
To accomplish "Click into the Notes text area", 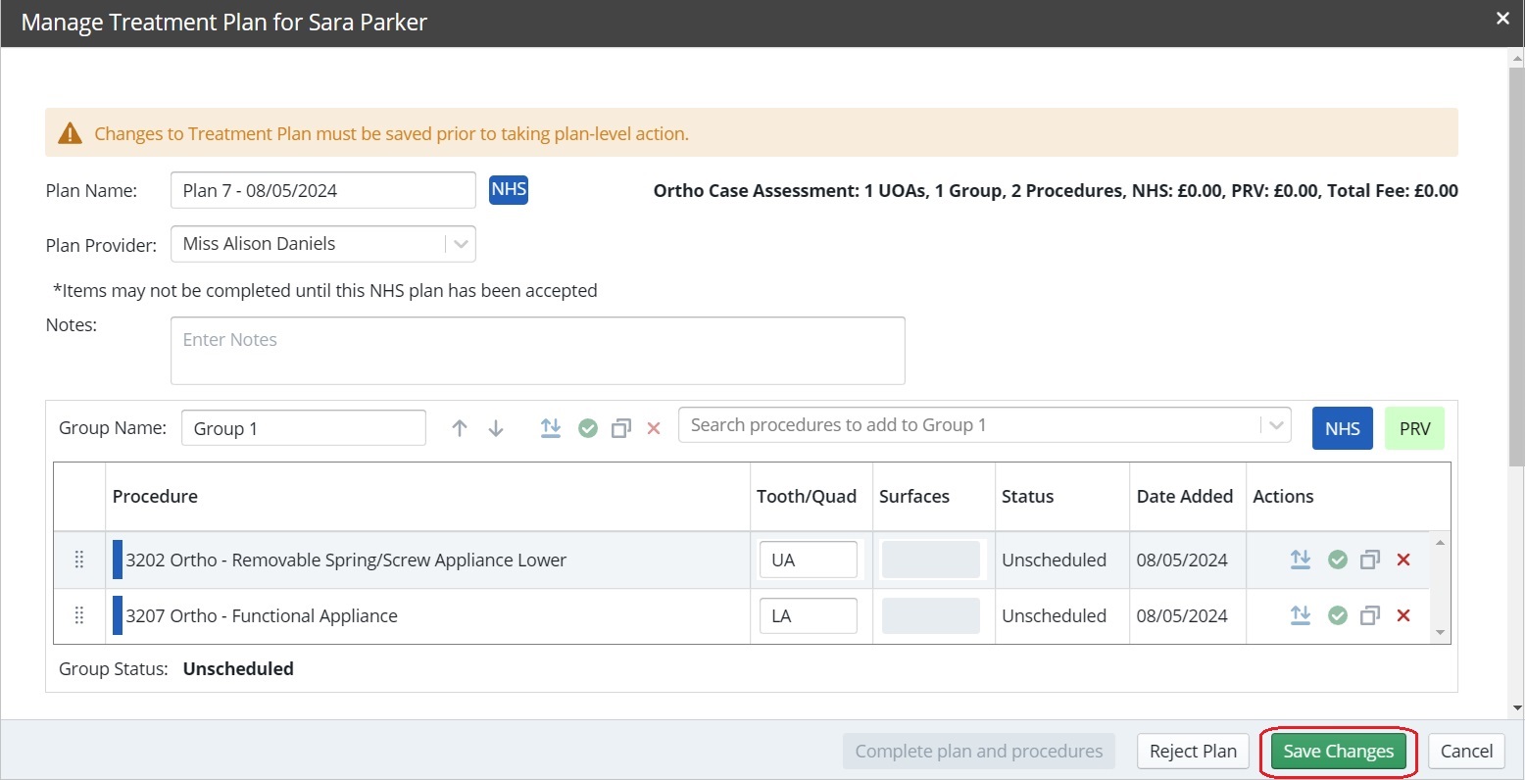I will coord(537,351).
